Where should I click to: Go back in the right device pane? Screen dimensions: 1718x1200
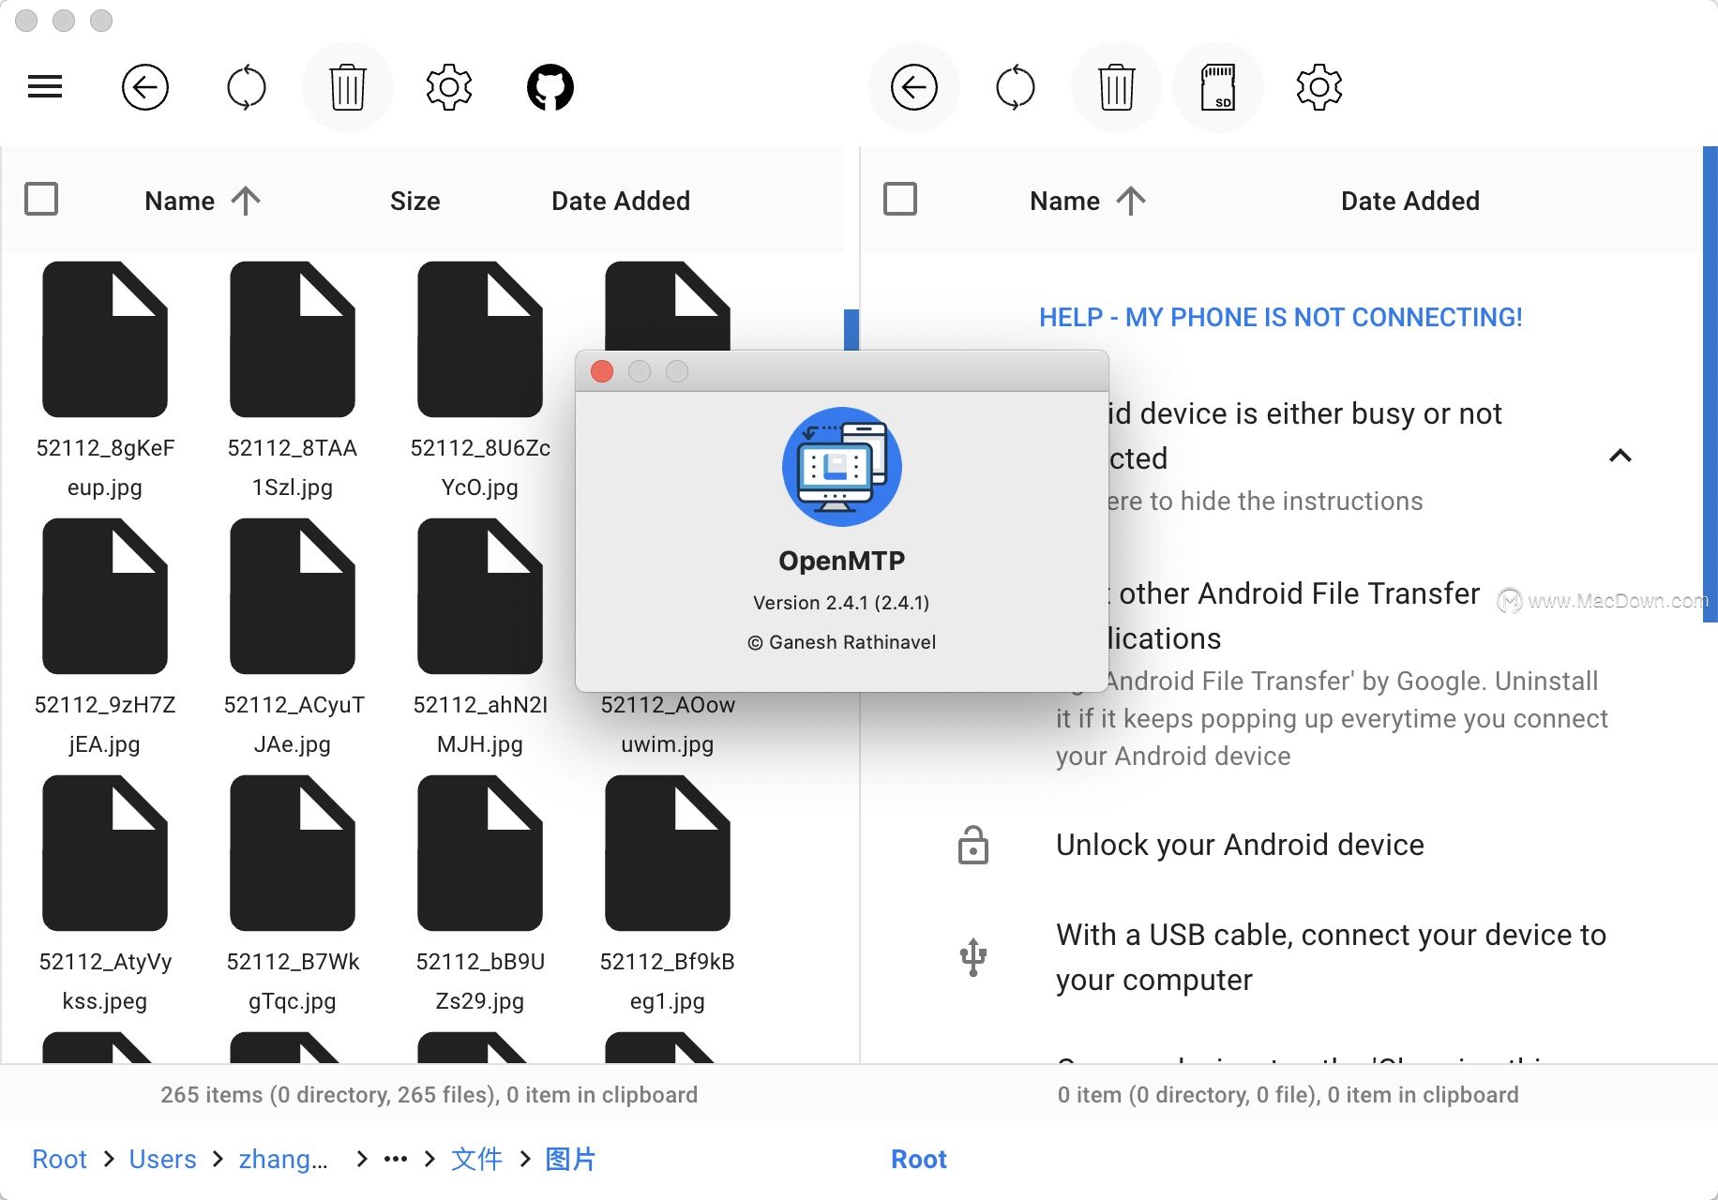point(914,87)
